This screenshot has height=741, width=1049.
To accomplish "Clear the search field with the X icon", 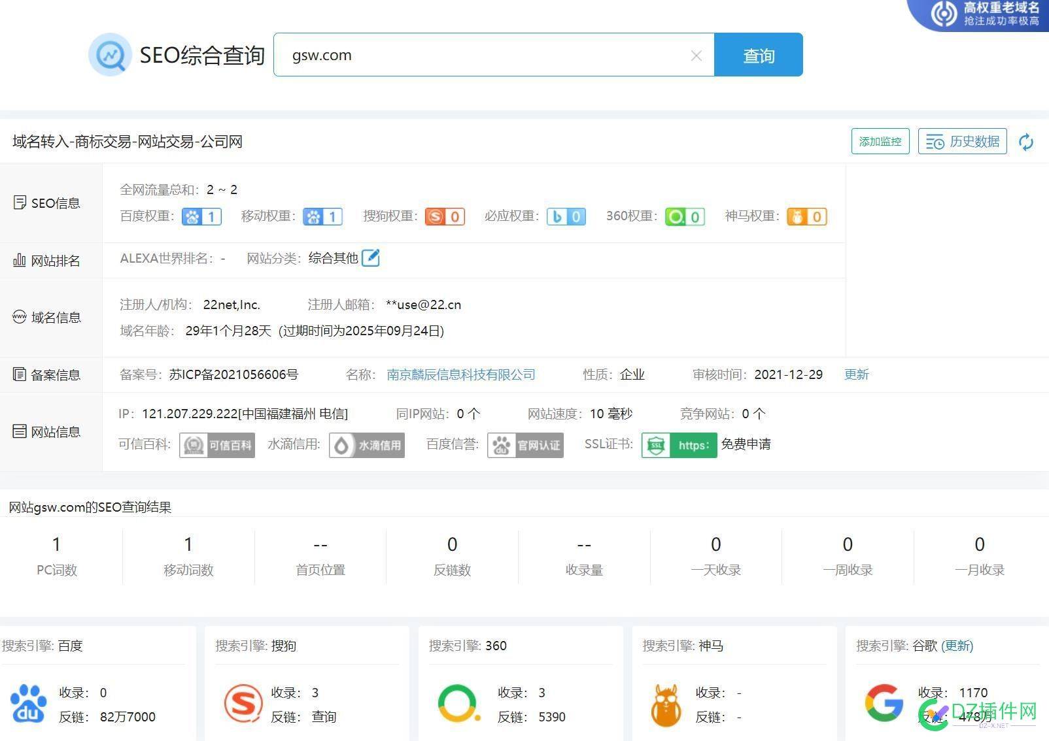I will coord(696,56).
